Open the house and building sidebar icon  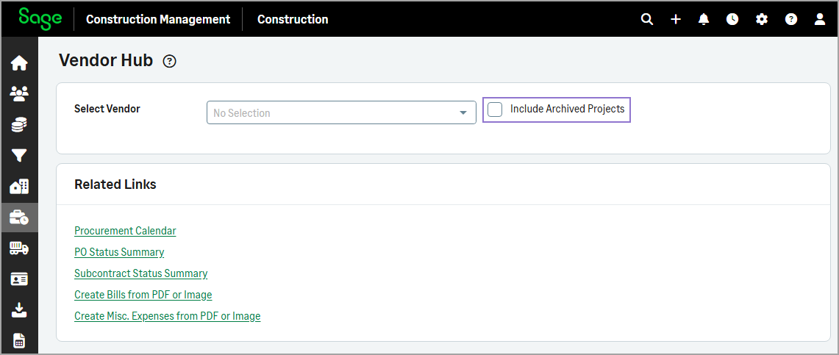click(x=19, y=187)
